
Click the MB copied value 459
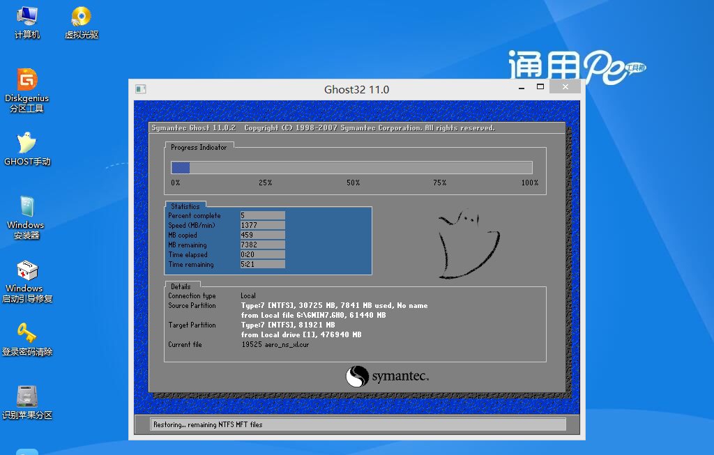[x=262, y=235]
